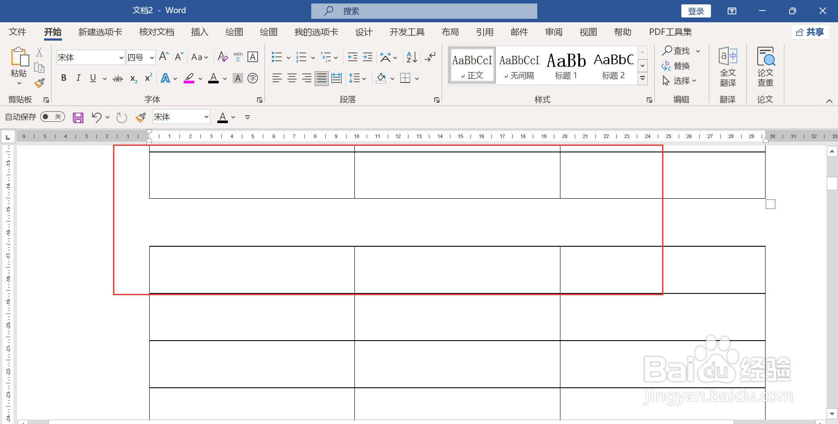838x424 pixels.
Task: Toggle Italic formatting
Action: (x=78, y=78)
